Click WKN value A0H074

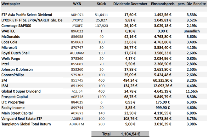[77, 15]
